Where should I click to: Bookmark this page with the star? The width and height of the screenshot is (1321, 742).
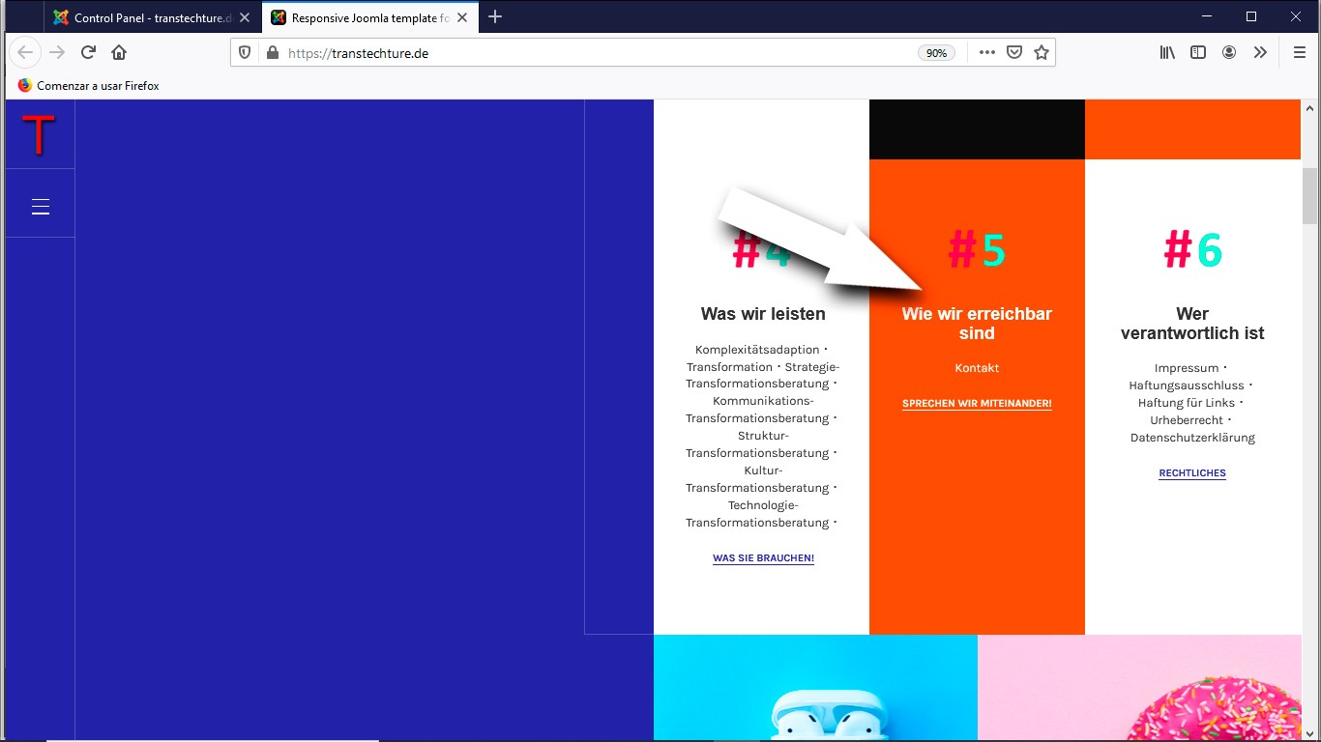point(1042,53)
